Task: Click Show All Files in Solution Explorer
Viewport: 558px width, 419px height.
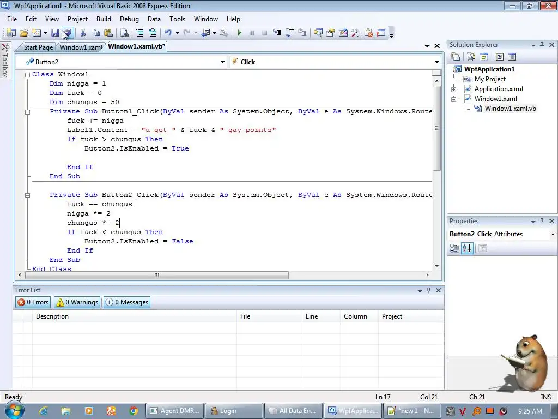Action: click(471, 57)
